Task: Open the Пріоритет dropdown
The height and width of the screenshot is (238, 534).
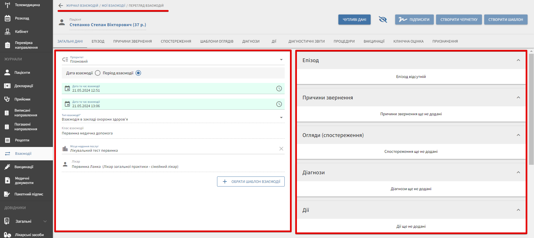Action: tap(281, 60)
